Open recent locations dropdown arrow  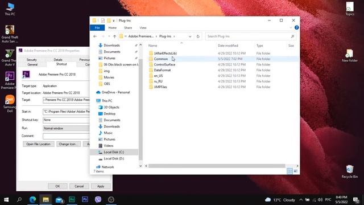click(x=109, y=36)
